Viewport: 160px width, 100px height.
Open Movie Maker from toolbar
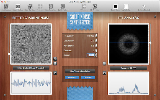(x=18, y=7)
